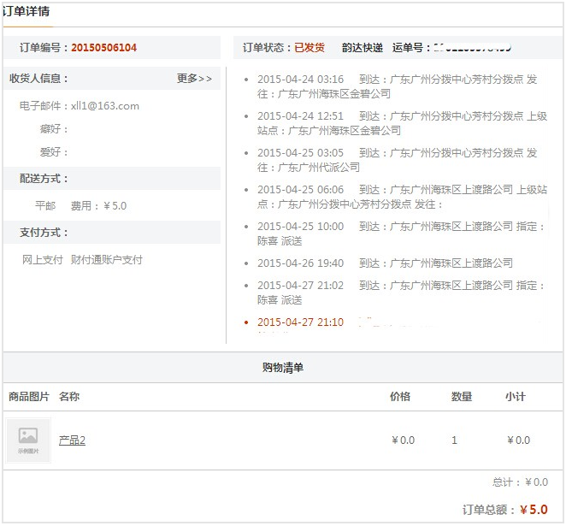Click the 2015-04-26 19:40 tracking record
The width and height of the screenshot is (566, 526).
coord(300,263)
